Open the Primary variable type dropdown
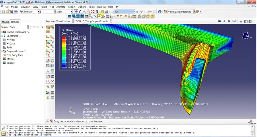The width and height of the screenshot is (257, 137). [x=38, y=12]
